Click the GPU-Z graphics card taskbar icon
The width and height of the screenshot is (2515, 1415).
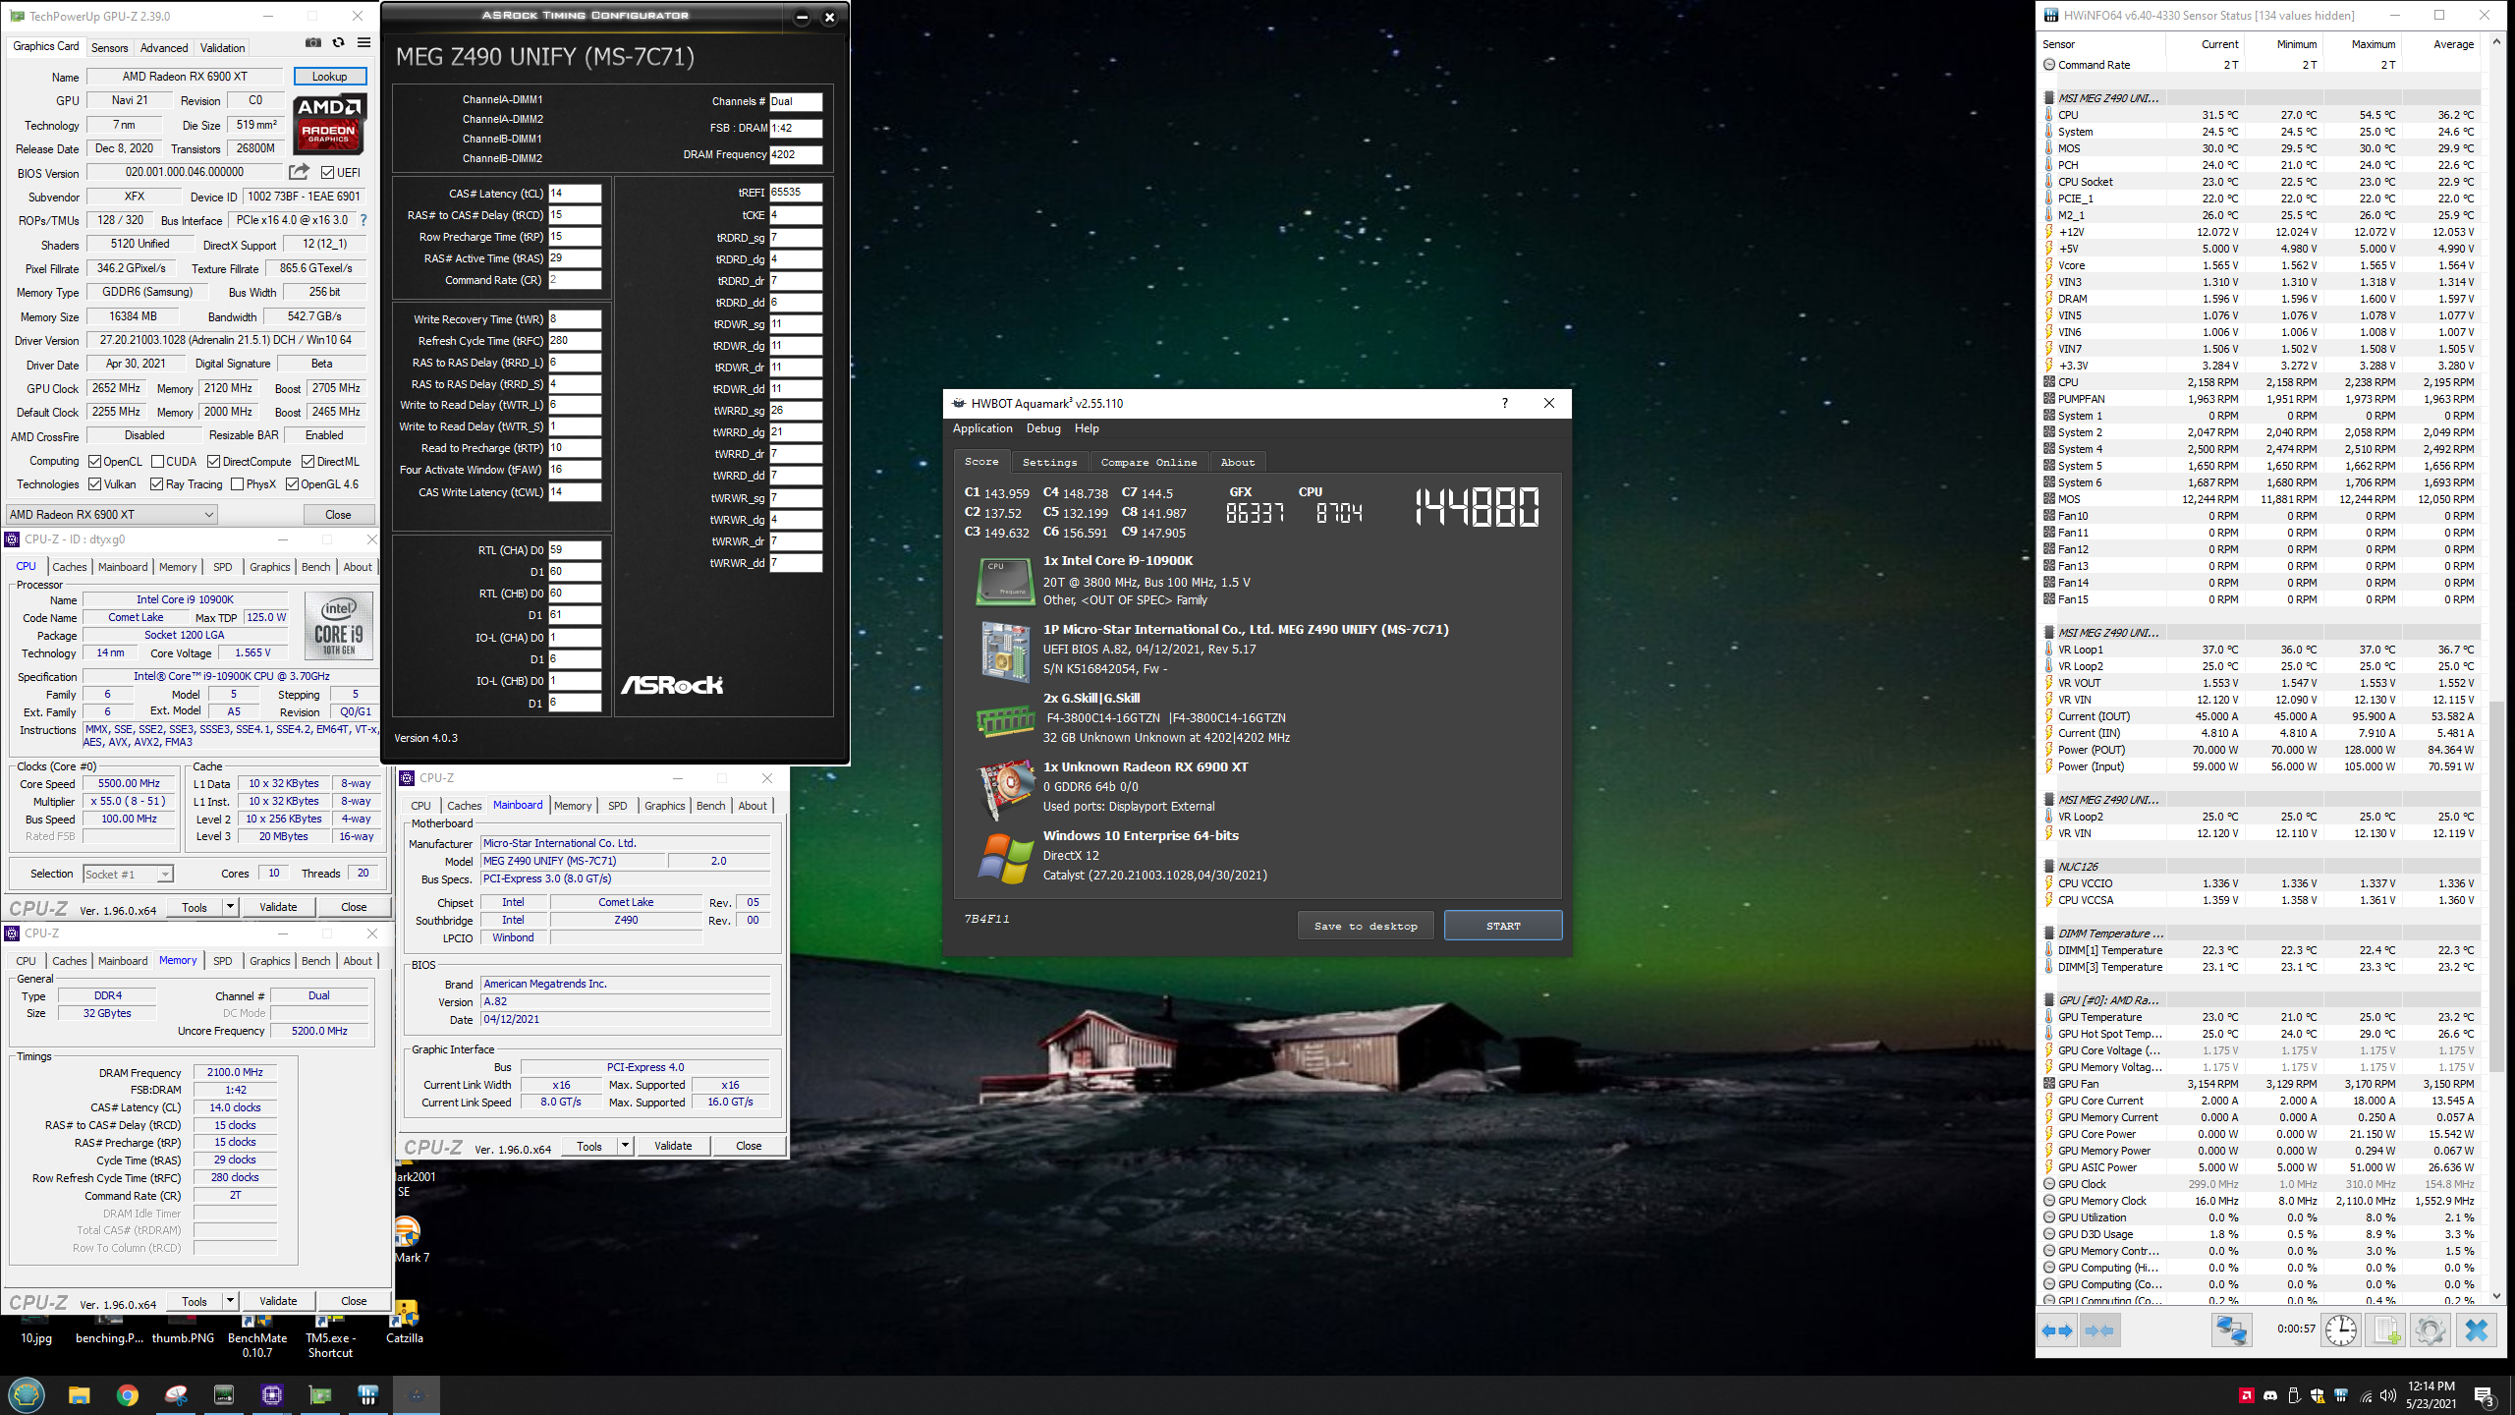point(320,1394)
